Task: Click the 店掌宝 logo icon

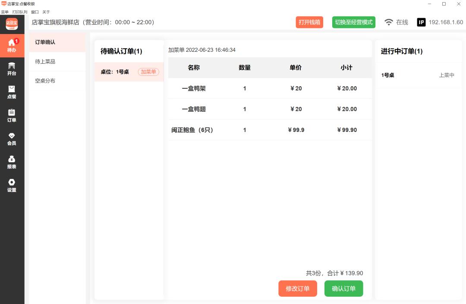Action: pyautogui.click(x=12, y=24)
